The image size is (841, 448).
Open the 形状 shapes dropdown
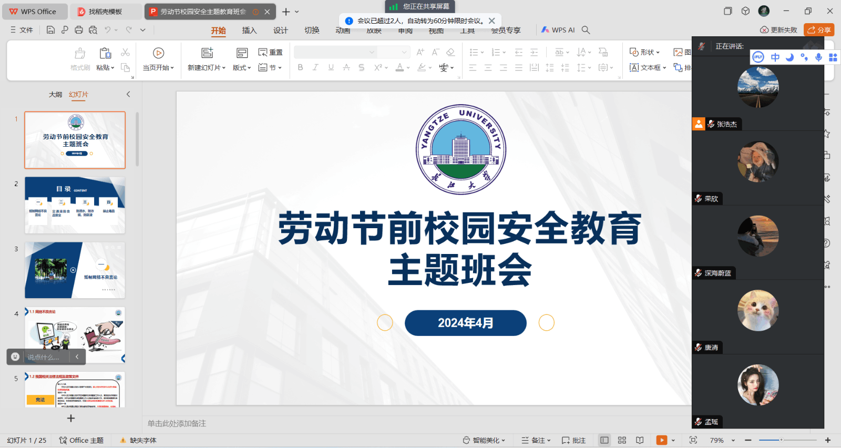click(645, 52)
